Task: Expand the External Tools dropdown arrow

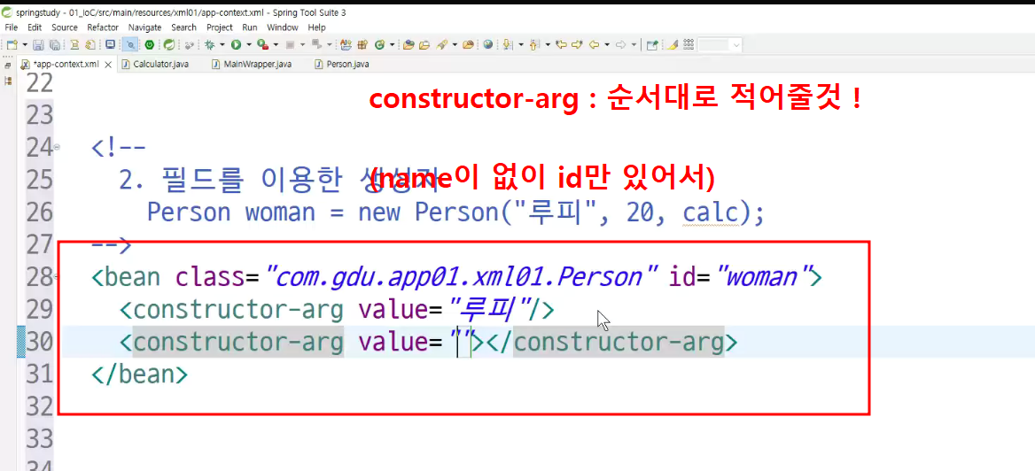Action: click(x=276, y=45)
